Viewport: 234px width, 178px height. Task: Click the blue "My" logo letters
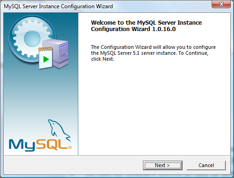pyautogui.click(x=22, y=146)
